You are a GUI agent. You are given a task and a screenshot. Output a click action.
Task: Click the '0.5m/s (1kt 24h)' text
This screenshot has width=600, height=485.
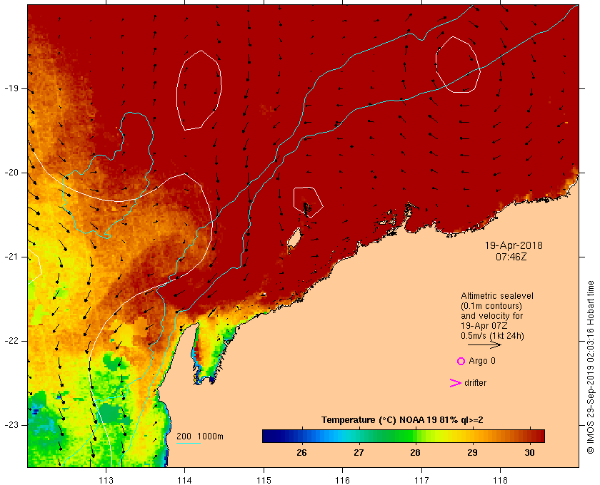pyautogui.click(x=492, y=335)
